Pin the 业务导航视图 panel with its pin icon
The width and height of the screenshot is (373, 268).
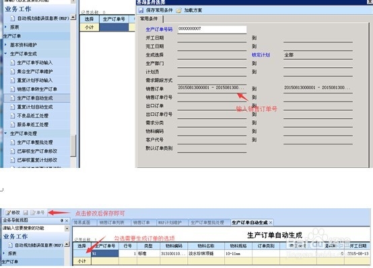click(x=62, y=220)
